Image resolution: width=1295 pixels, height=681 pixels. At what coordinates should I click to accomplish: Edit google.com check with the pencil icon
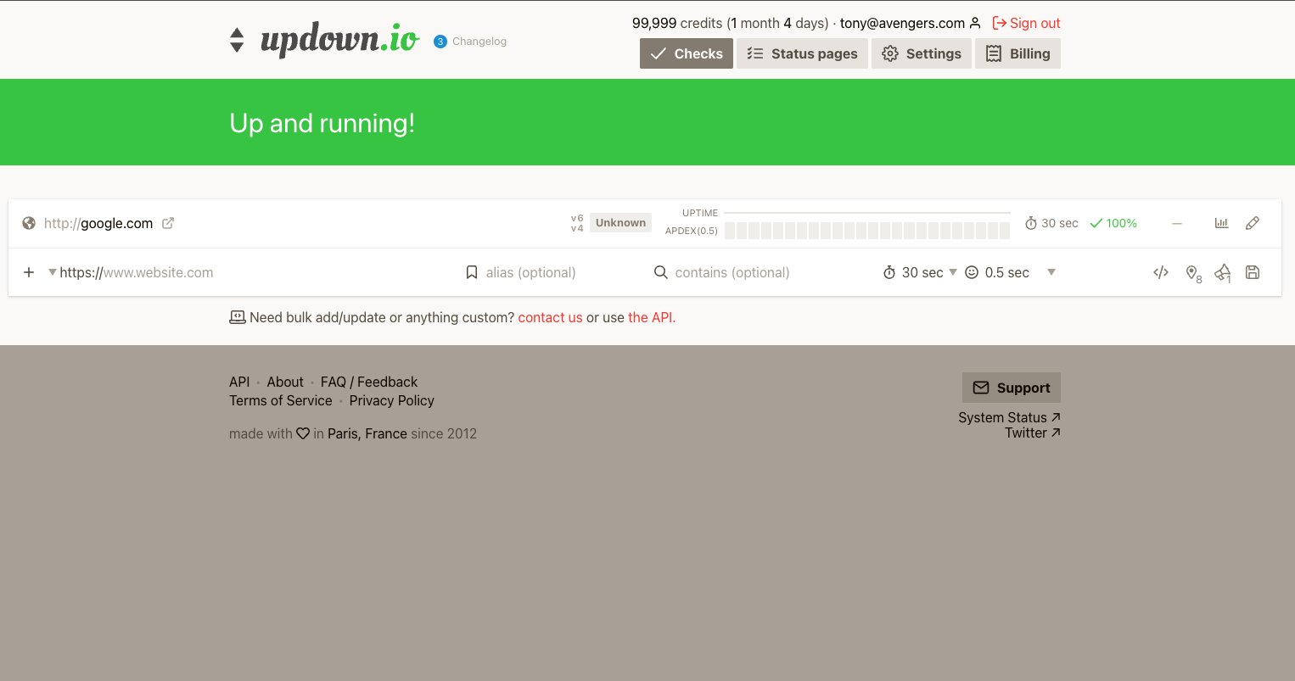(1253, 222)
